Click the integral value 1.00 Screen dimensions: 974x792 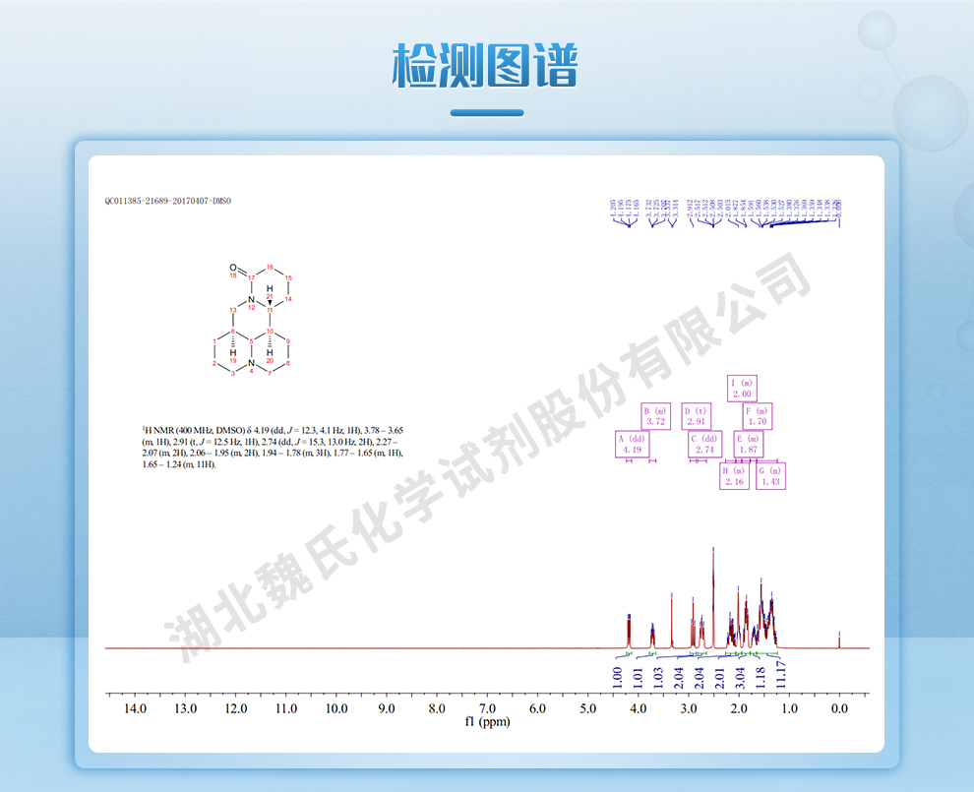pos(618,676)
